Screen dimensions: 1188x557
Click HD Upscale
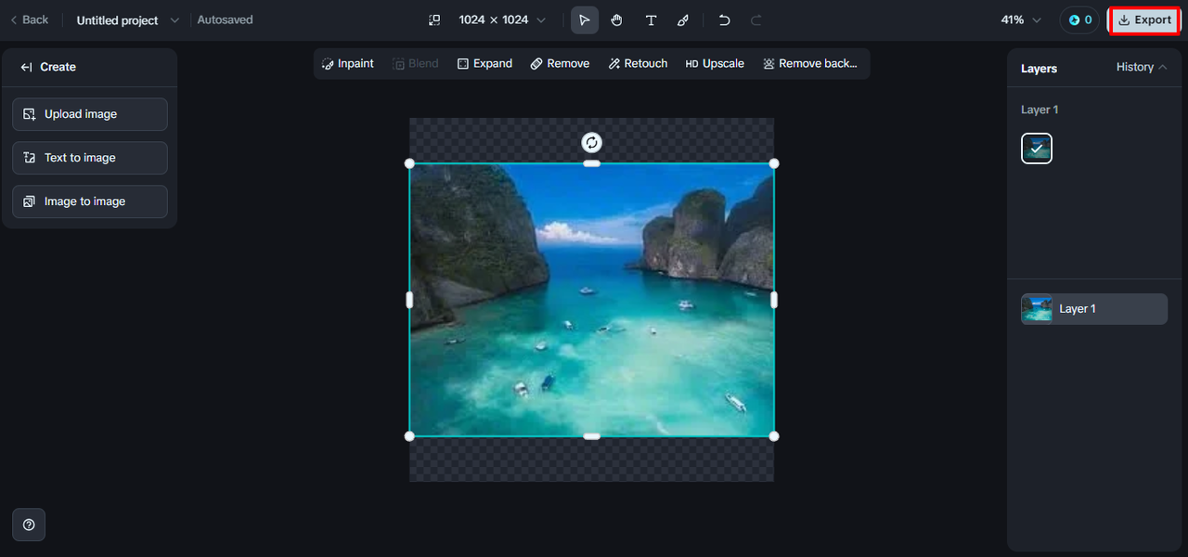click(x=715, y=63)
